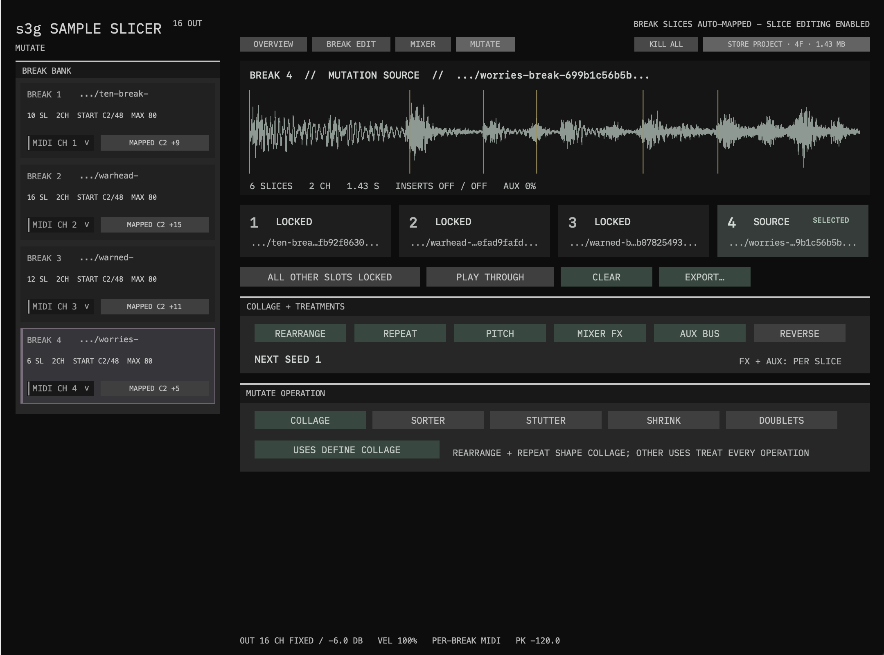Switch to the BREAK EDIT tab
Screen dimensions: 884x655
coord(351,44)
